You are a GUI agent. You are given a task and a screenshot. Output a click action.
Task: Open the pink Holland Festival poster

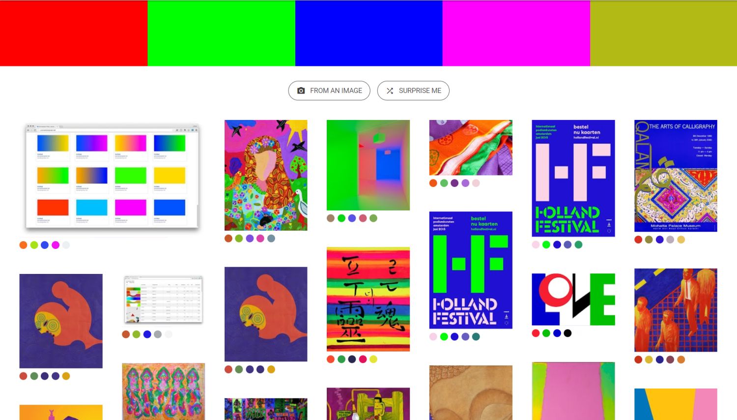(x=573, y=178)
